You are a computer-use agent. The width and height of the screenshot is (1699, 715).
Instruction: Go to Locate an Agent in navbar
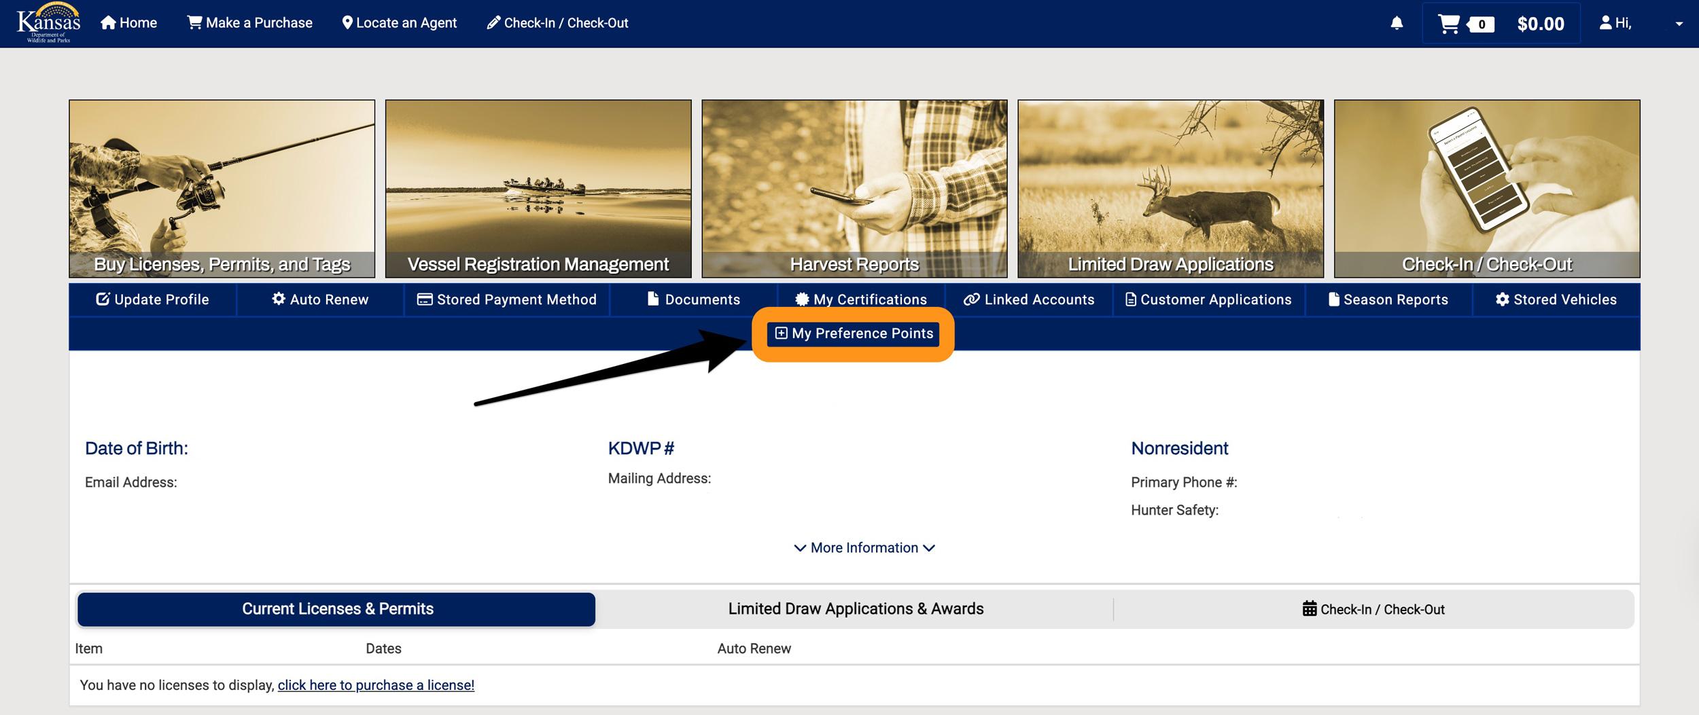[399, 23]
